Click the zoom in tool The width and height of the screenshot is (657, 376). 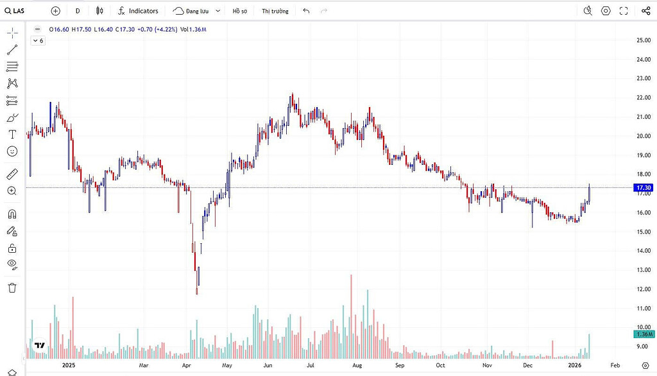[12, 191]
